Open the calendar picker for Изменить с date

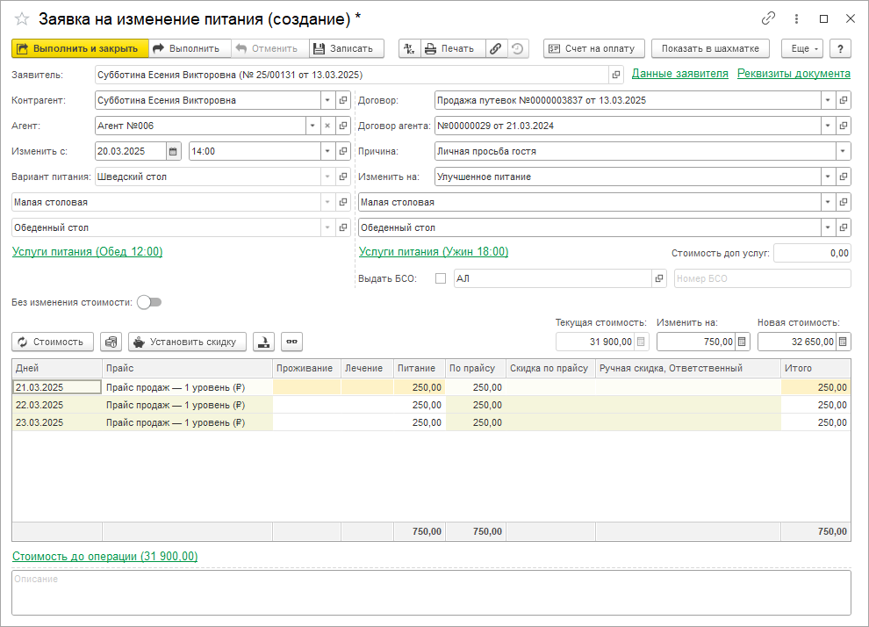[x=173, y=151]
